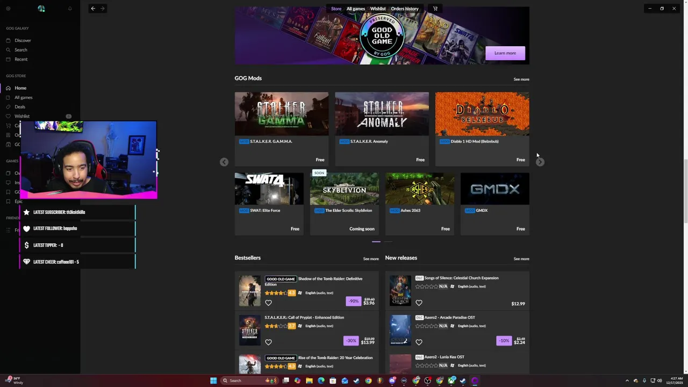
Task: Open Discord from the taskbar
Action: tap(392, 381)
